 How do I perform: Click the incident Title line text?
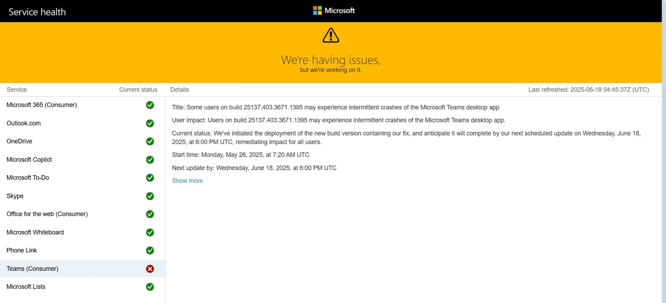[335, 107]
